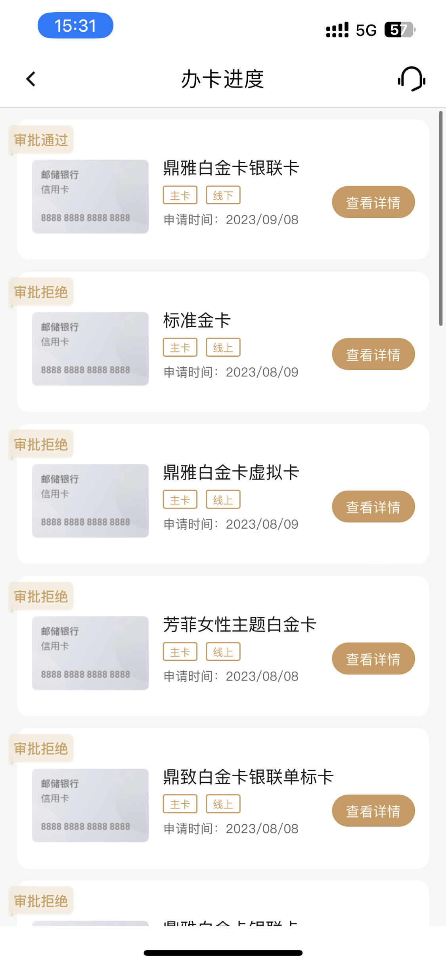
Task: Tap the back arrow icon
Action: (31, 79)
